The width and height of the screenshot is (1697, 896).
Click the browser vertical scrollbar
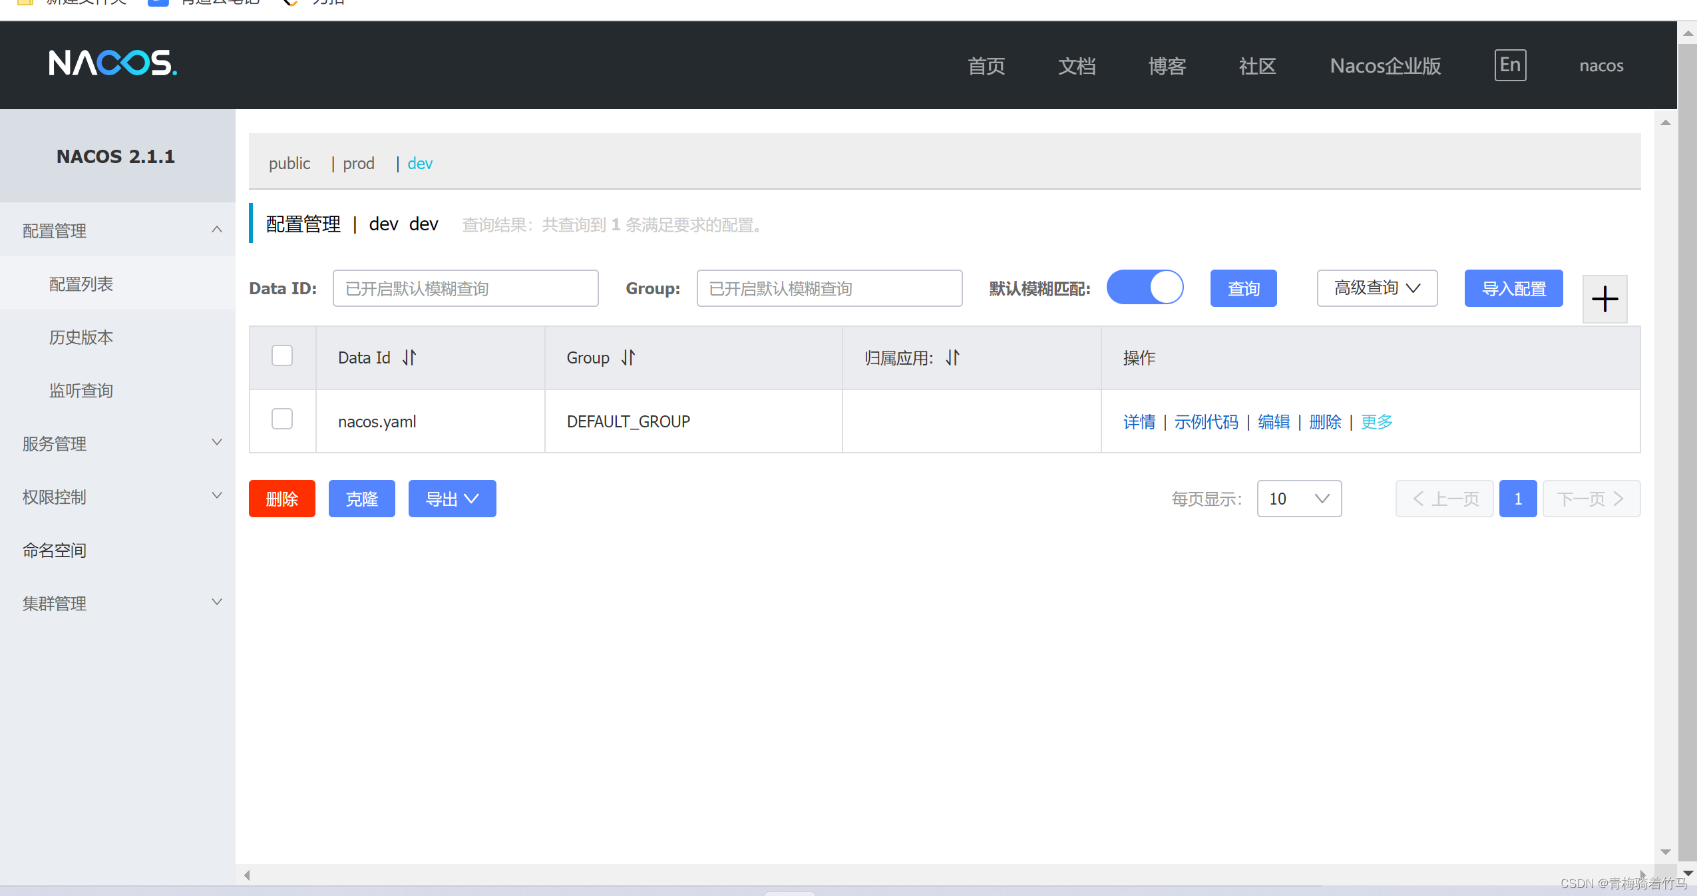pos(1687,453)
